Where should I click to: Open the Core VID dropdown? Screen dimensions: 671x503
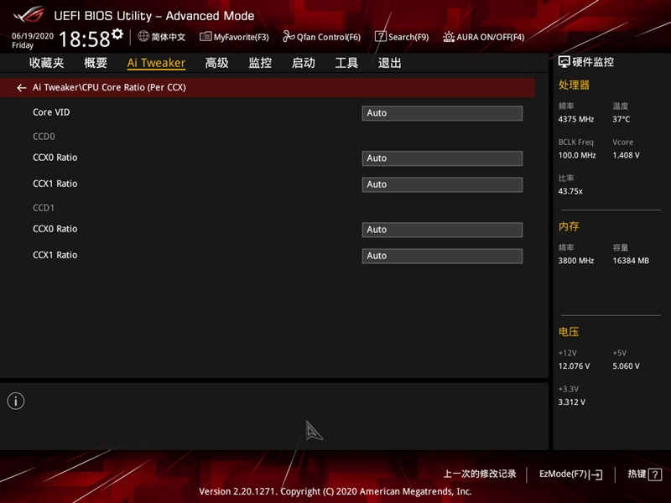point(442,112)
